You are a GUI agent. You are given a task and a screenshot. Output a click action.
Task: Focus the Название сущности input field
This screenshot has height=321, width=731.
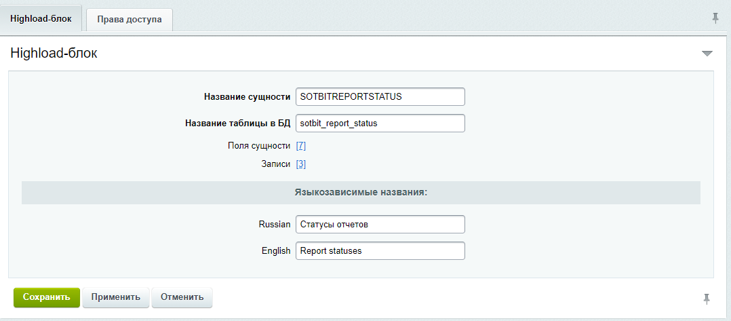point(380,96)
